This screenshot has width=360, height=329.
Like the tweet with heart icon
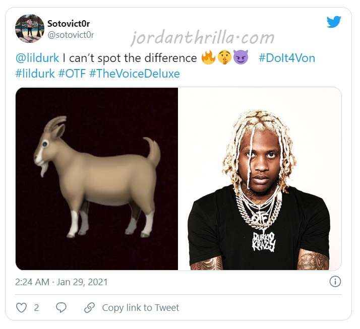point(21,307)
